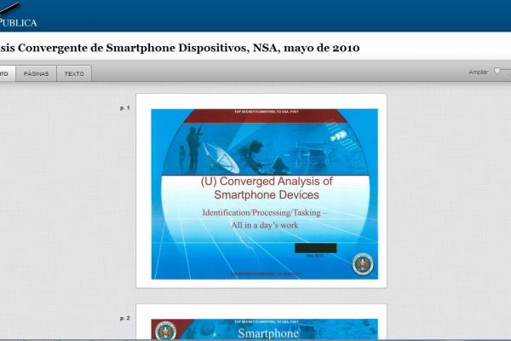Click the Ampliar zoom label
The width and height of the screenshot is (511, 341).
click(478, 72)
